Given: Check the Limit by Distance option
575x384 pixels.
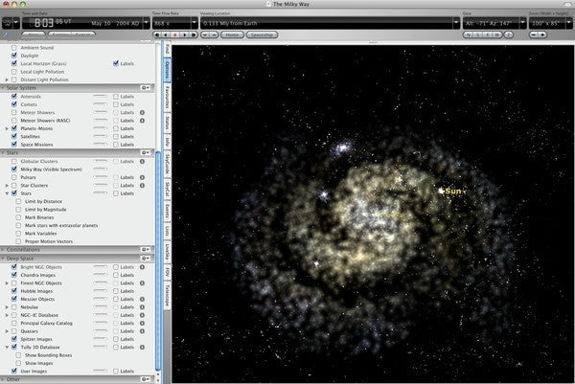Looking at the screenshot, I should pos(18,201).
